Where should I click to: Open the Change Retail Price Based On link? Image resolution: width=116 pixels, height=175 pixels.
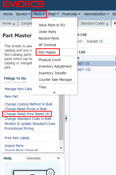[x=27, y=114]
